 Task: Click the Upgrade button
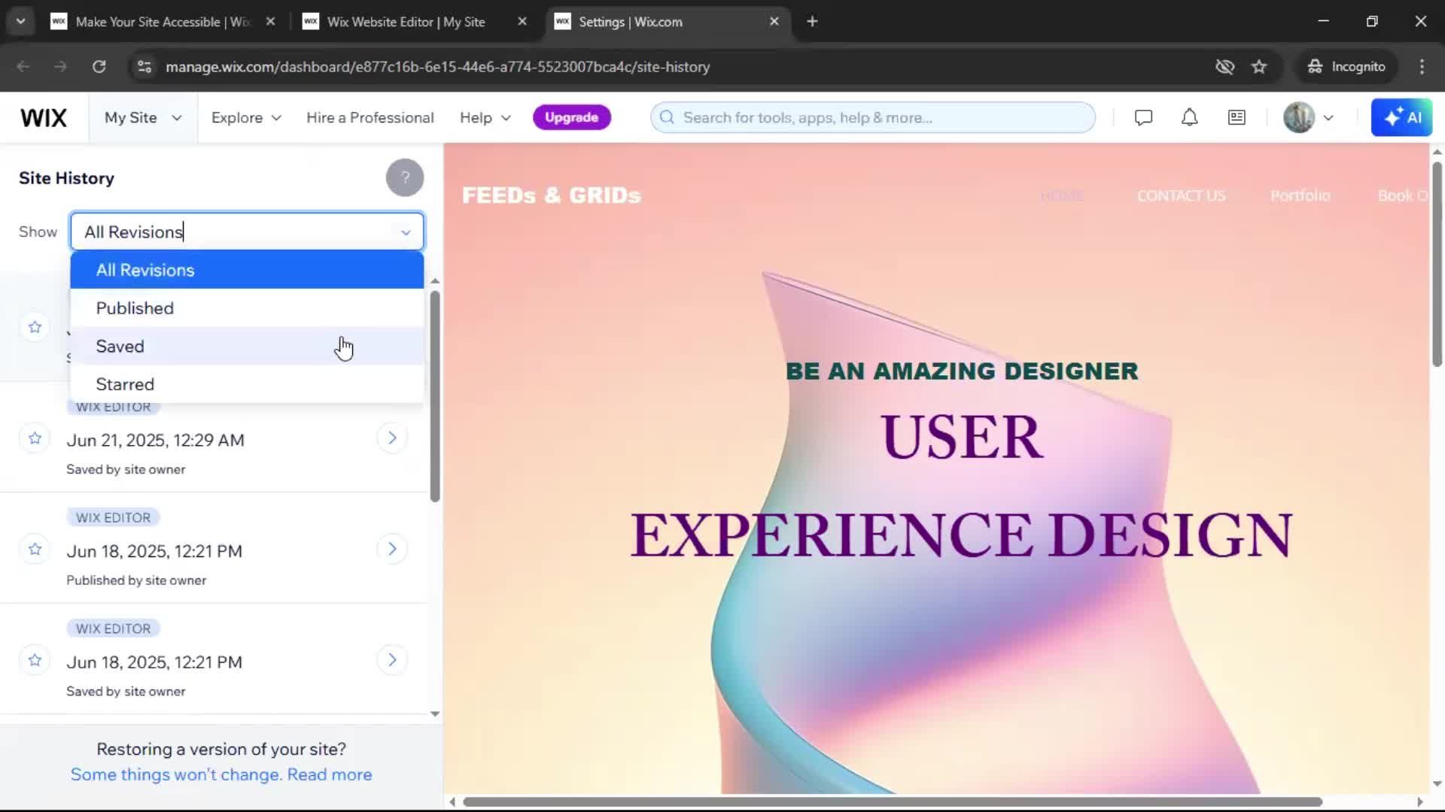(571, 117)
